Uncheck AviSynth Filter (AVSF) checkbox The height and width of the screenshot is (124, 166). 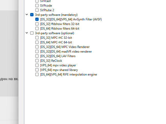pos(37,19)
